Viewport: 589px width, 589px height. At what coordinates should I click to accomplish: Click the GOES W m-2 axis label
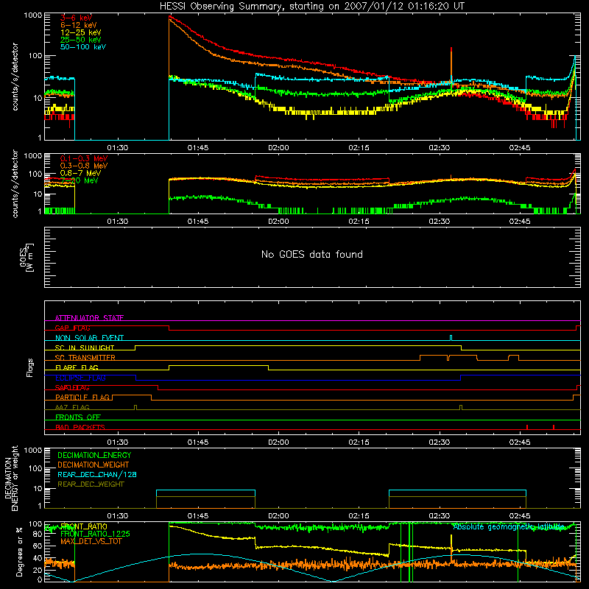pyautogui.click(x=27, y=258)
